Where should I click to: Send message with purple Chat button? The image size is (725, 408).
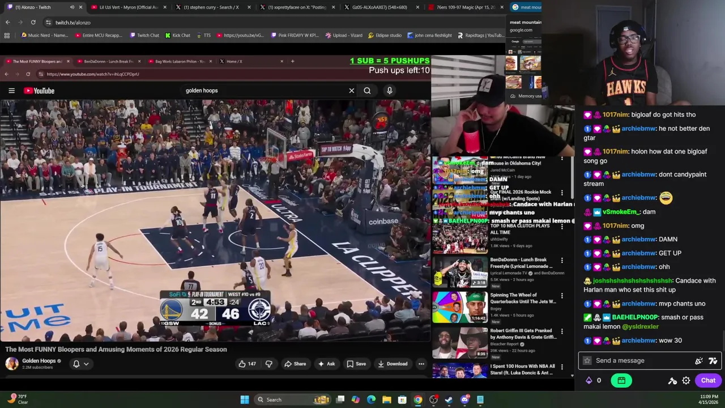click(708, 381)
